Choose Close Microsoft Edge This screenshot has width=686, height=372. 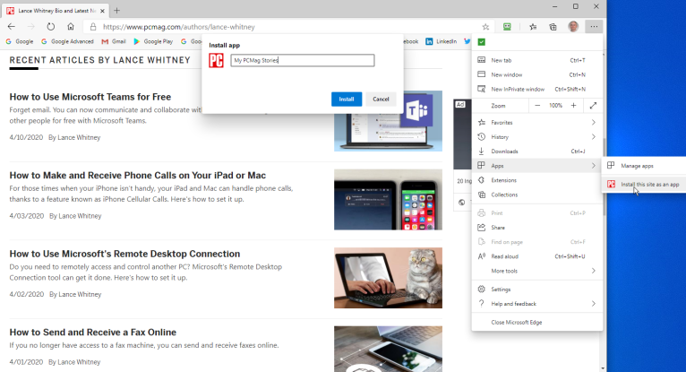537,322
